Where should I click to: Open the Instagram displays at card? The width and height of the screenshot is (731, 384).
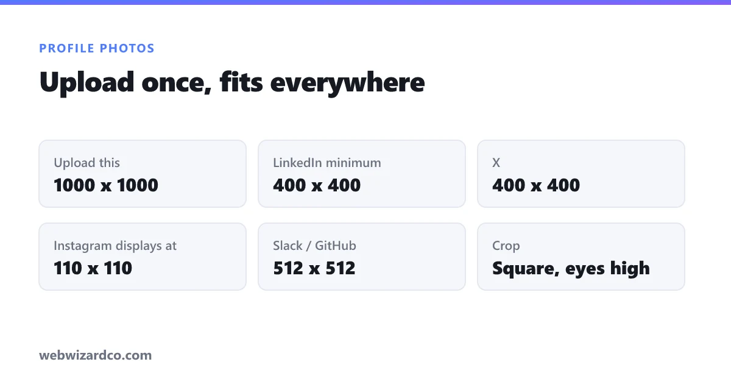coord(143,257)
